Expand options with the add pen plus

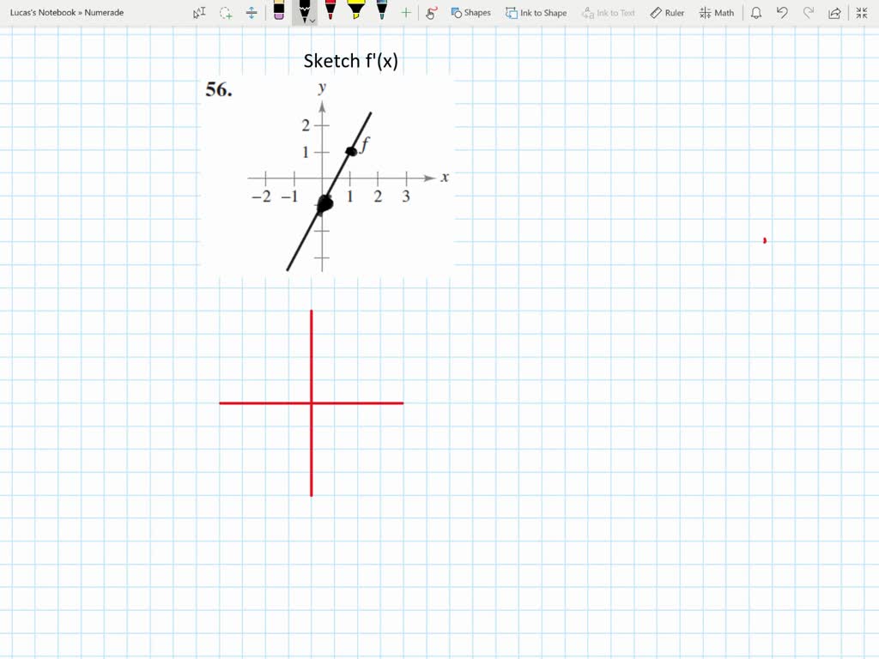405,12
